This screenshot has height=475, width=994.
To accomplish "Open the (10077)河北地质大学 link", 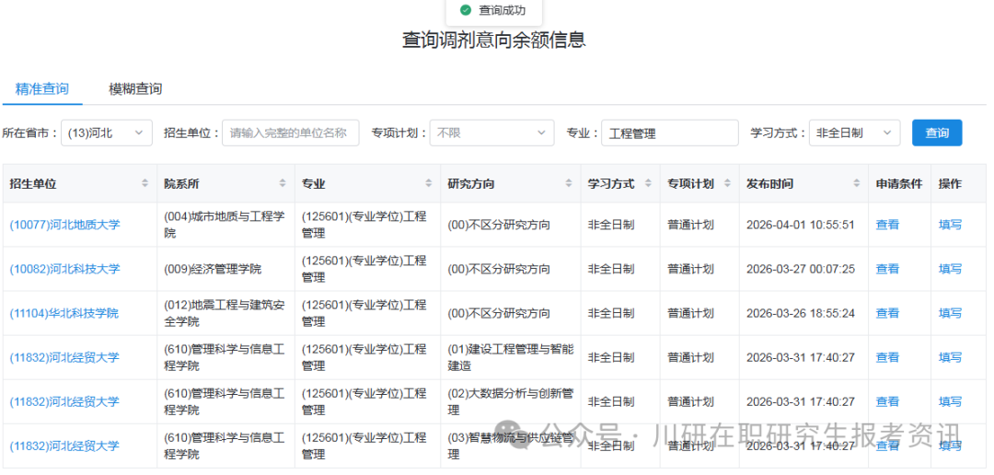I will 64,225.
